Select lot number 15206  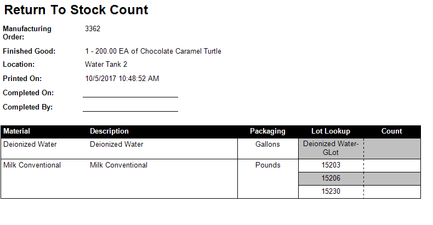point(331,178)
